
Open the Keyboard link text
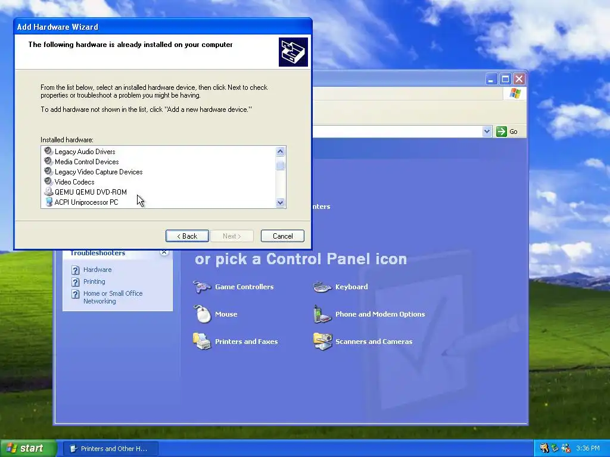351,287
